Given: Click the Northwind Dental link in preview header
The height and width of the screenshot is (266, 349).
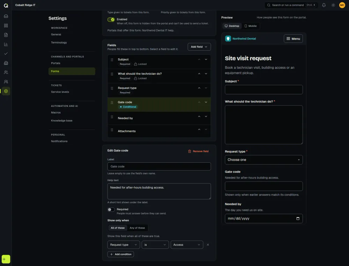Looking at the screenshot, I should (244, 38).
